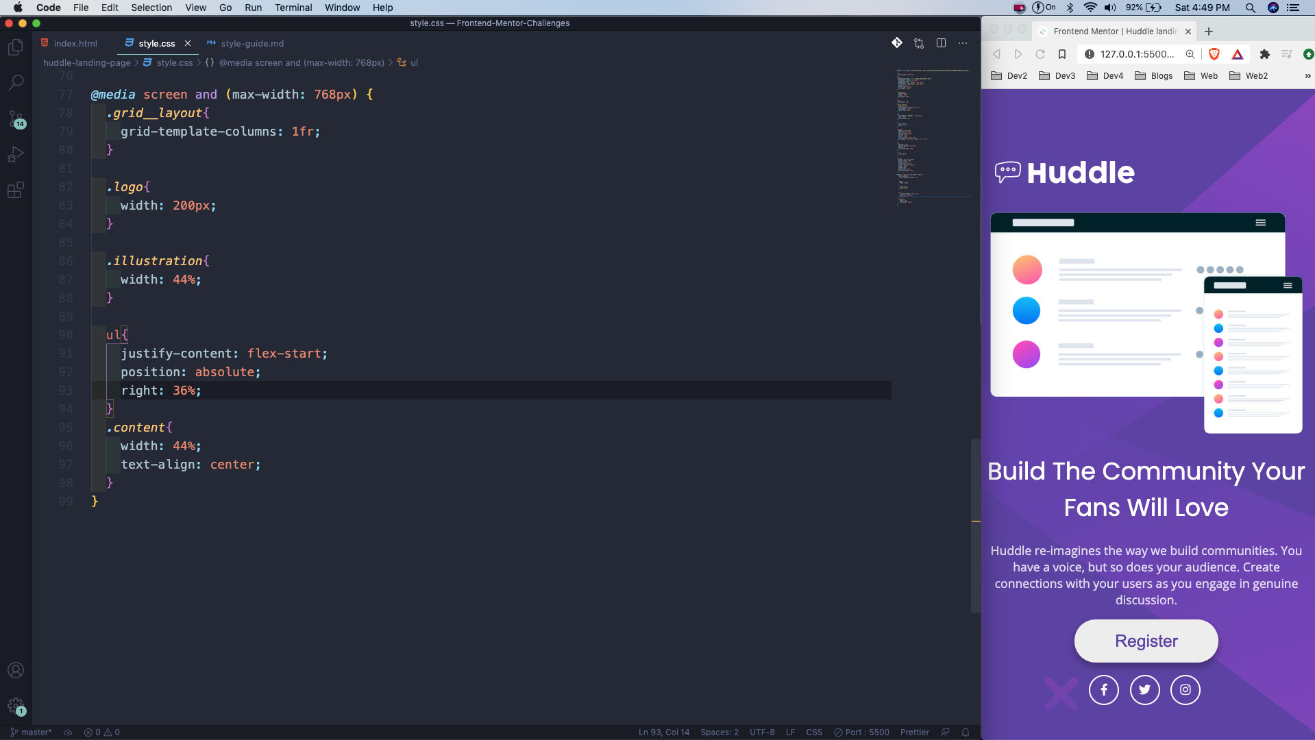This screenshot has width=1315, height=740.
Task: Open the Terminal menu
Action: [x=293, y=8]
